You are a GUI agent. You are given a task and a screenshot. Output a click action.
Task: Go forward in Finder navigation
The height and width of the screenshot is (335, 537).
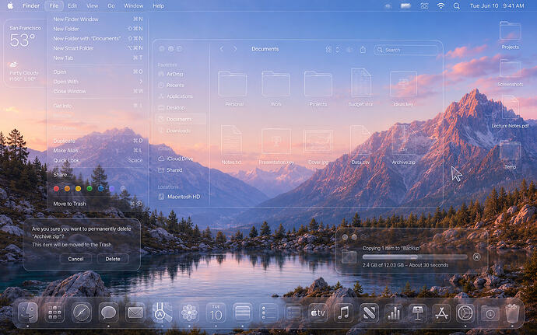pyautogui.click(x=234, y=49)
